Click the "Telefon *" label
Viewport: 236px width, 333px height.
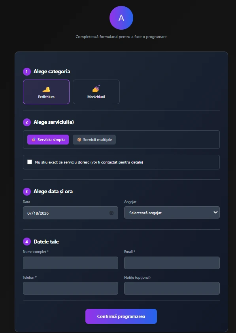coord(30,277)
